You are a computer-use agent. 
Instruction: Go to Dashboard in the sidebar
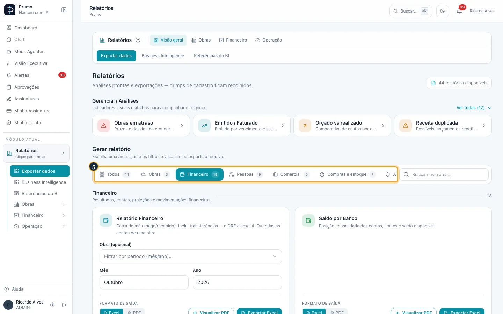pos(36,28)
